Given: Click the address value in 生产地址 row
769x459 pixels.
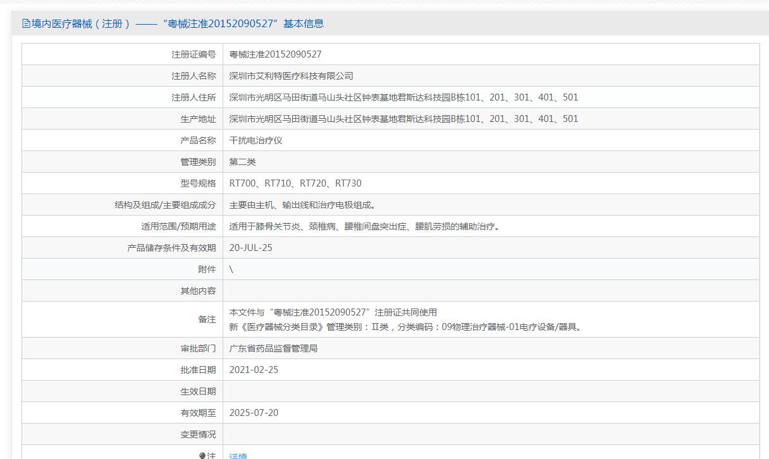Looking at the screenshot, I should 403,119.
